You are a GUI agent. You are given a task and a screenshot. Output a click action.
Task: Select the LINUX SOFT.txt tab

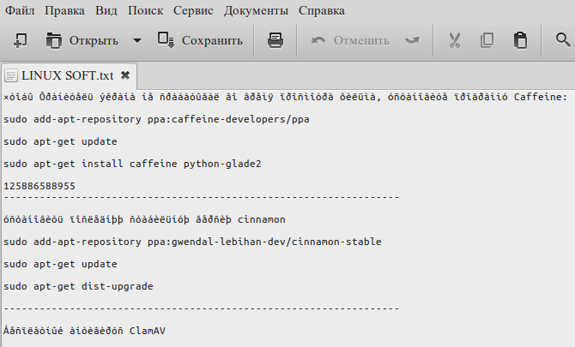(65, 75)
